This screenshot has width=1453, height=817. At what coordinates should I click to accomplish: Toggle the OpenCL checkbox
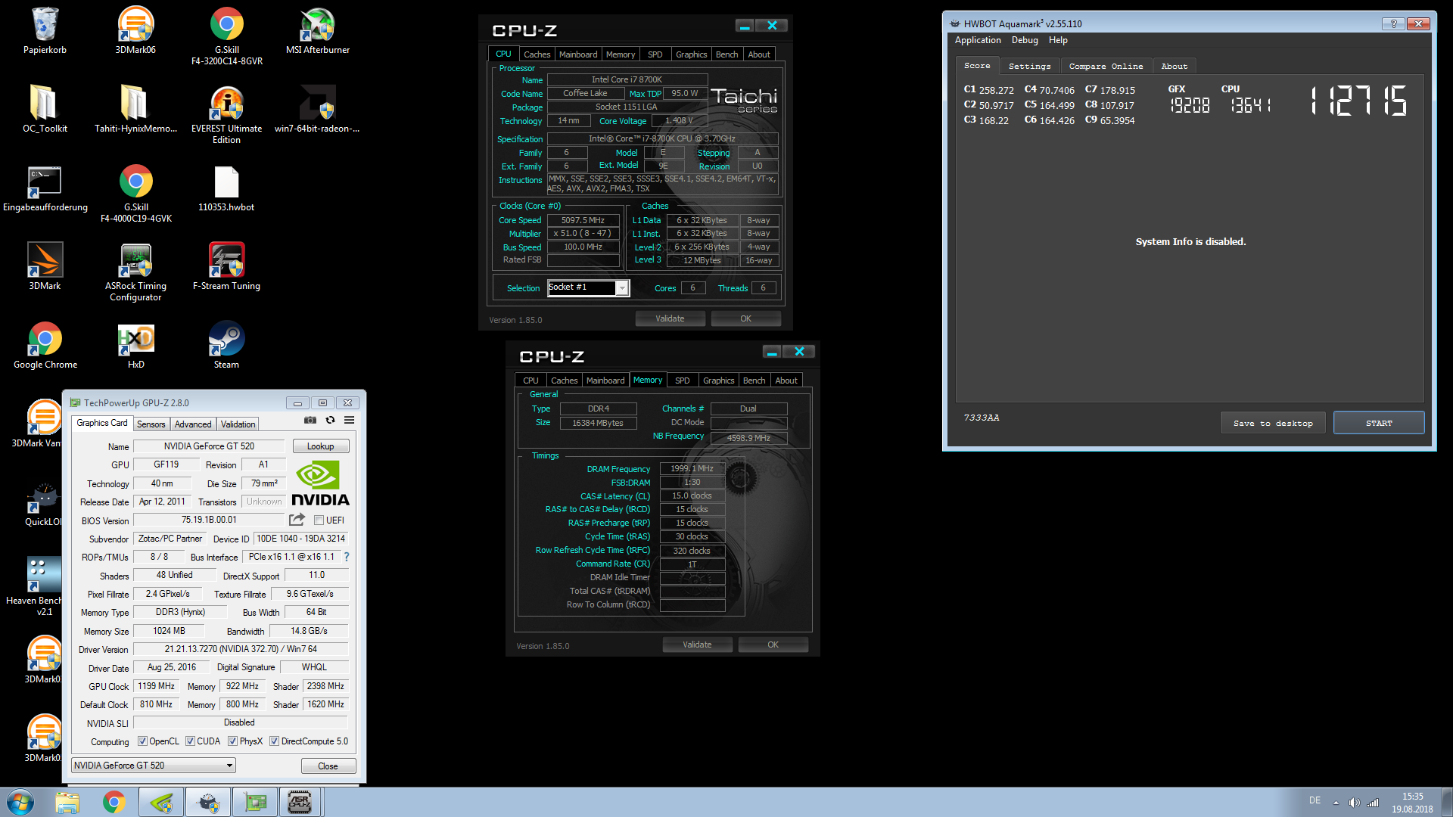pos(142,741)
